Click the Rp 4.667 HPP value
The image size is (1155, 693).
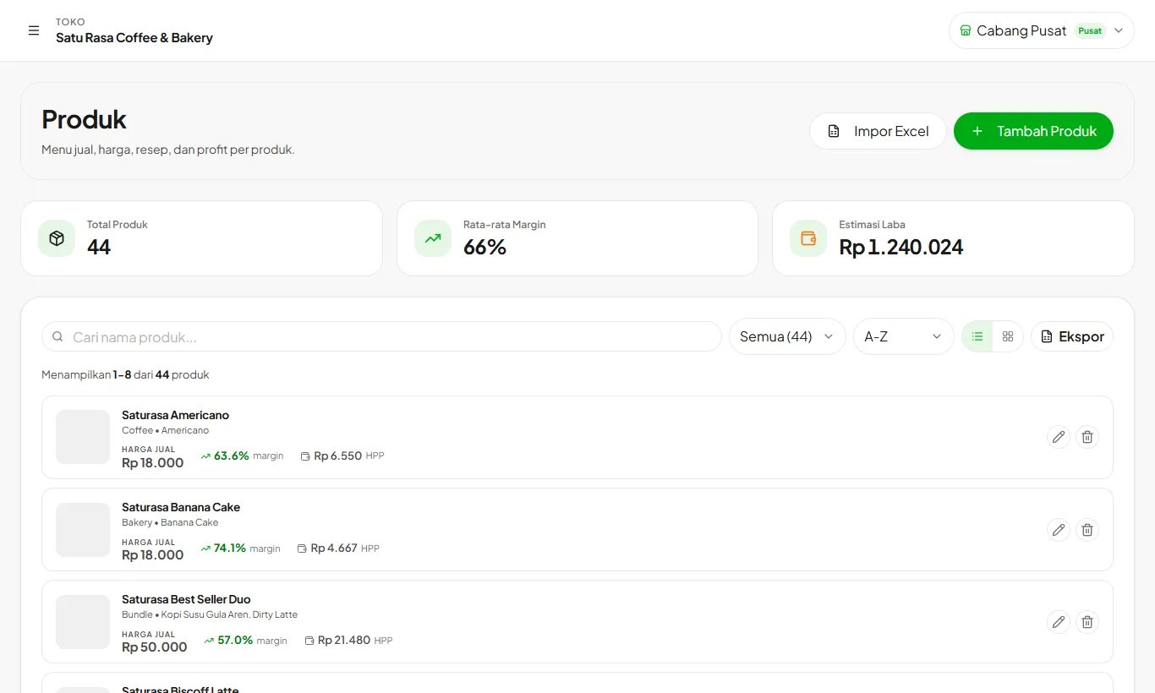coord(334,548)
